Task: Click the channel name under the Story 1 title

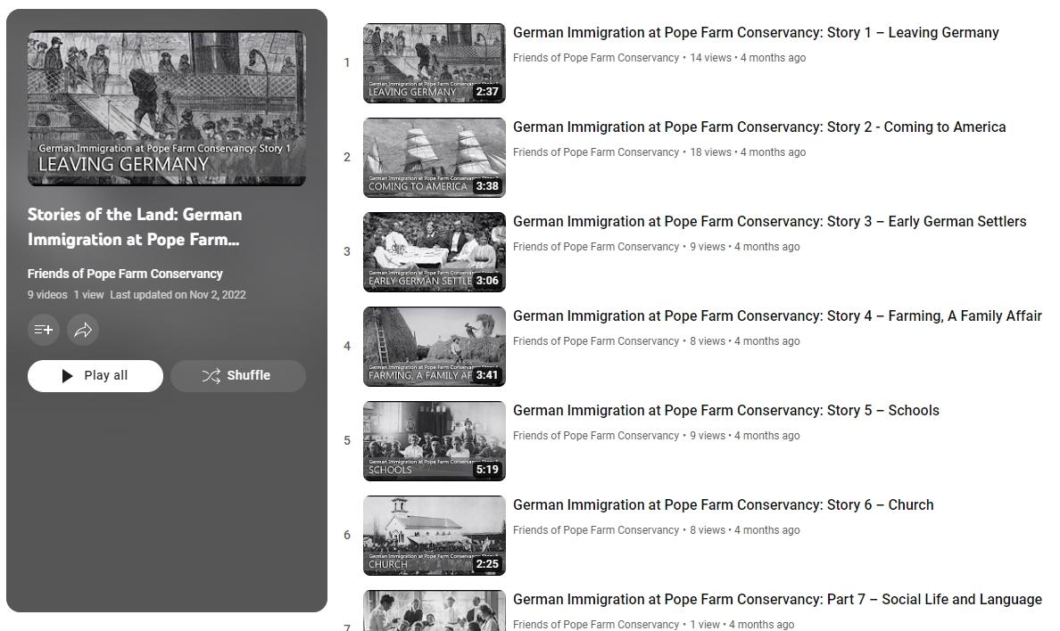Action: pos(595,58)
